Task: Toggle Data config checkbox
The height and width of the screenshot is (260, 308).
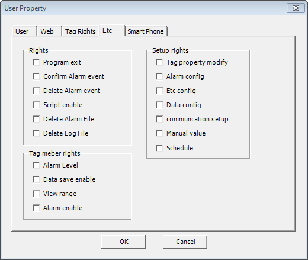Action: 159,105
